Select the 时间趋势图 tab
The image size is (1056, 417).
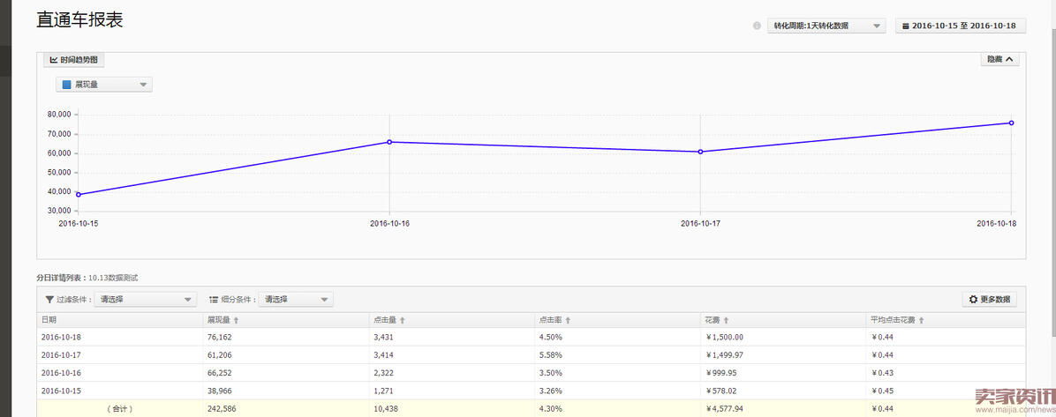point(74,60)
